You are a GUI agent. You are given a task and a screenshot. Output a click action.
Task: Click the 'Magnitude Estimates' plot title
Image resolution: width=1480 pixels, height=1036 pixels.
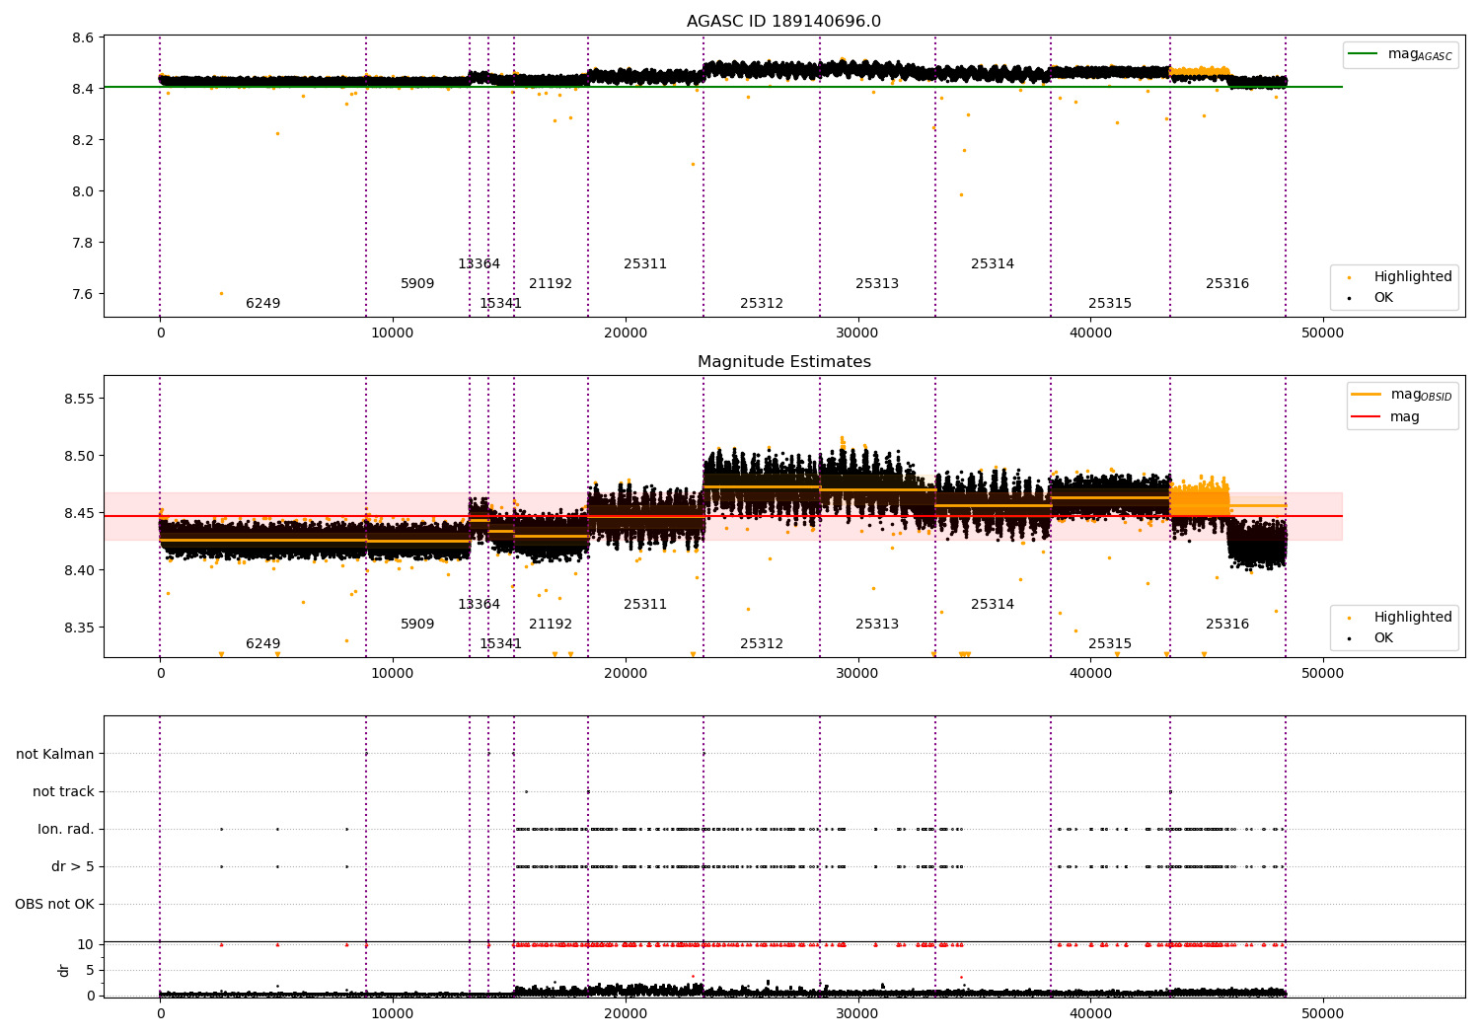(783, 362)
